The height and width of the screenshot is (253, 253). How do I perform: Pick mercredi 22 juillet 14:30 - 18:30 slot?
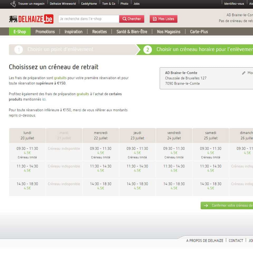coord(101,187)
